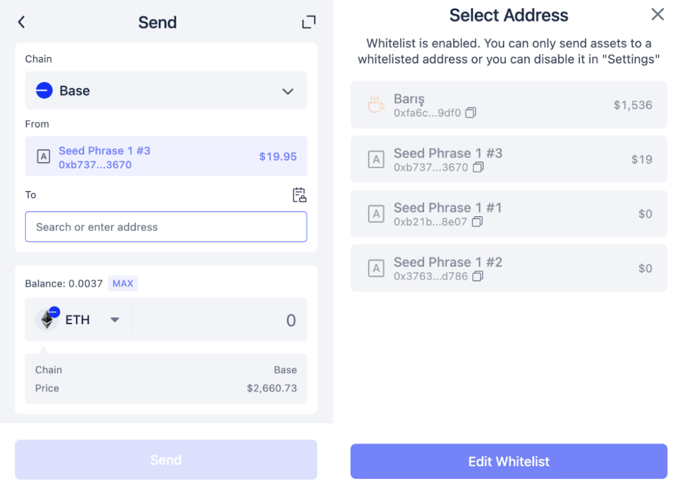Choose Seed Phrase 1 #2 address entry
The height and width of the screenshot is (488, 675).
(x=508, y=268)
